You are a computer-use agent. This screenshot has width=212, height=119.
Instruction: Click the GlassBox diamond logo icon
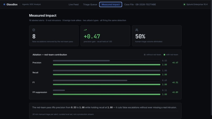point(4,4)
